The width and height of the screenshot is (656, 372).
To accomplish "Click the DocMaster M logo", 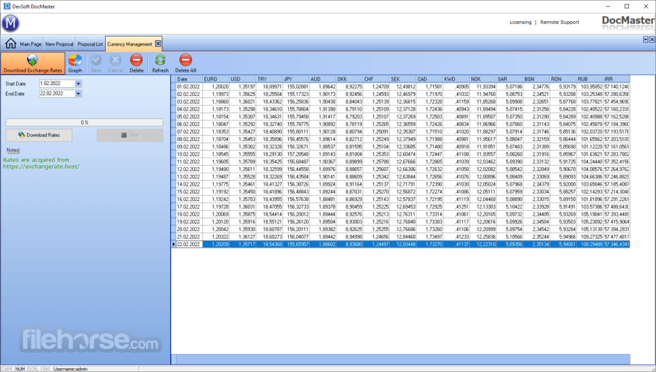I will click(x=10, y=23).
